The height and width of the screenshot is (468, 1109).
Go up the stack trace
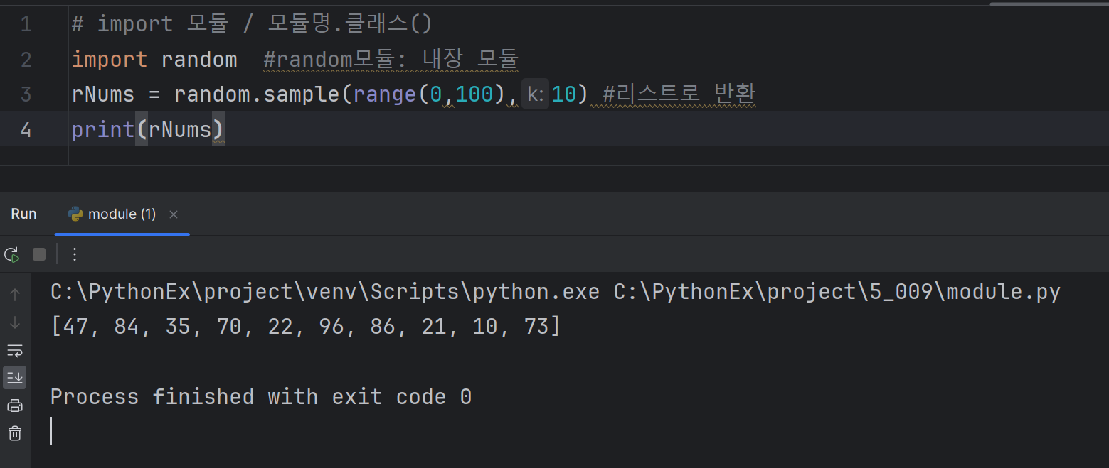point(15,295)
